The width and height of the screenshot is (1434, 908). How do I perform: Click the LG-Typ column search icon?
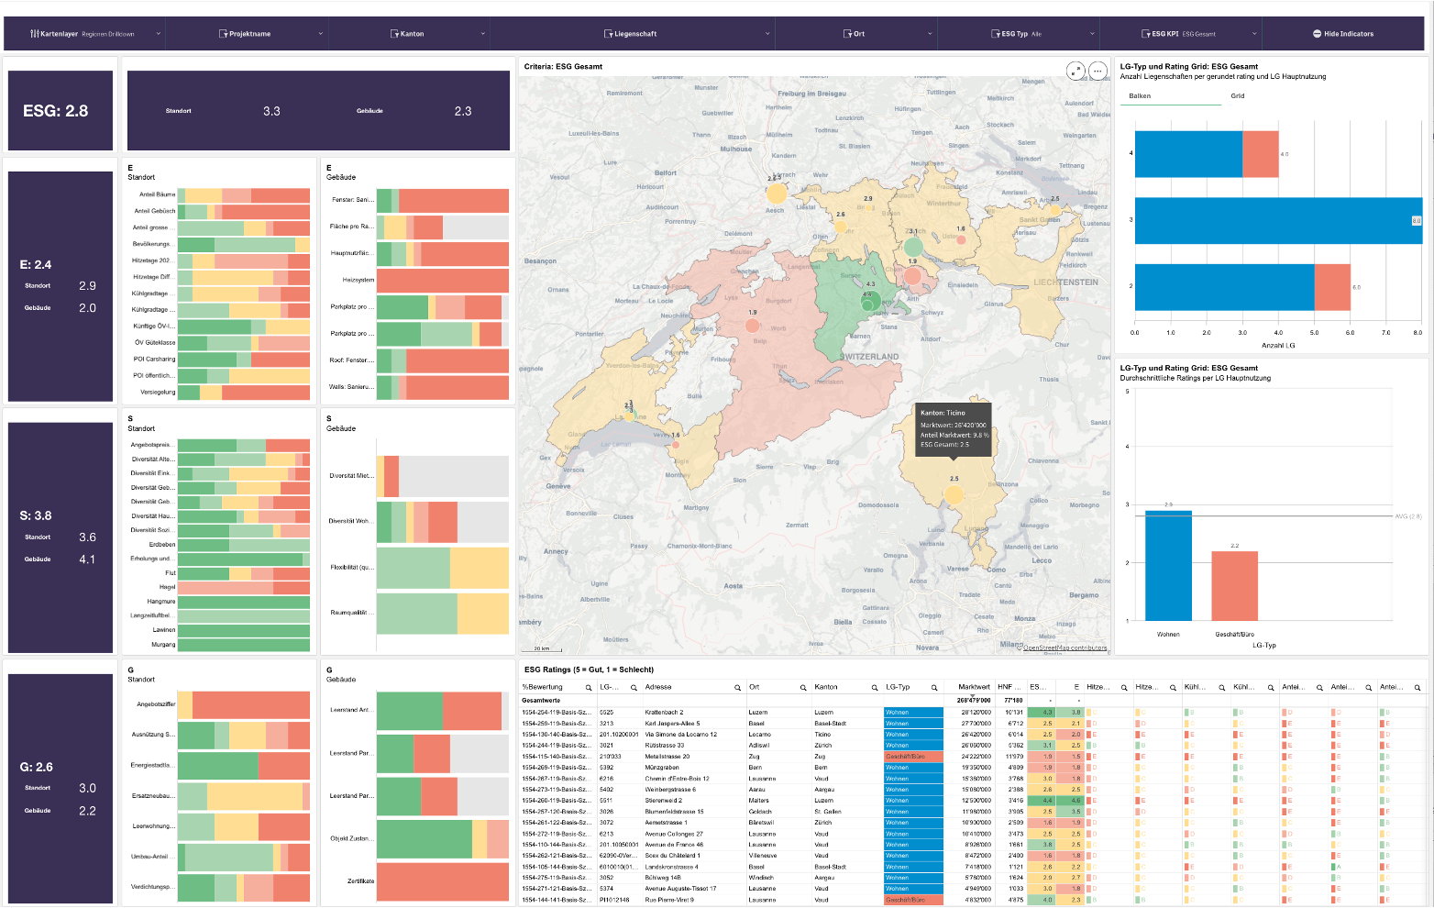point(934,687)
